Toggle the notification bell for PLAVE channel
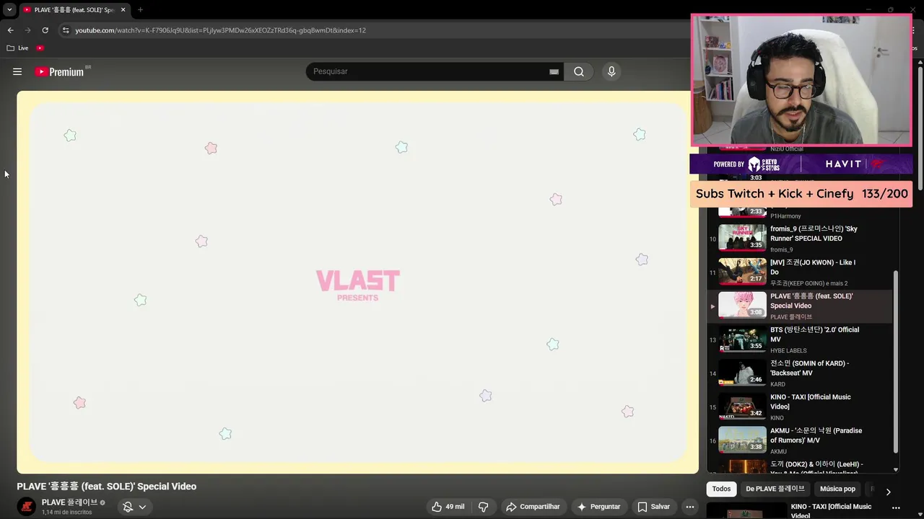Viewport: 924px width, 519px height. pos(128,507)
